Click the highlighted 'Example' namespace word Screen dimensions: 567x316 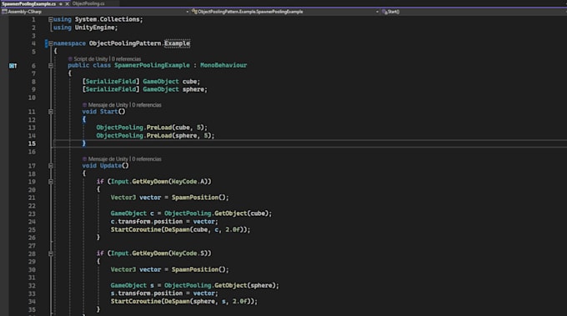point(177,43)
